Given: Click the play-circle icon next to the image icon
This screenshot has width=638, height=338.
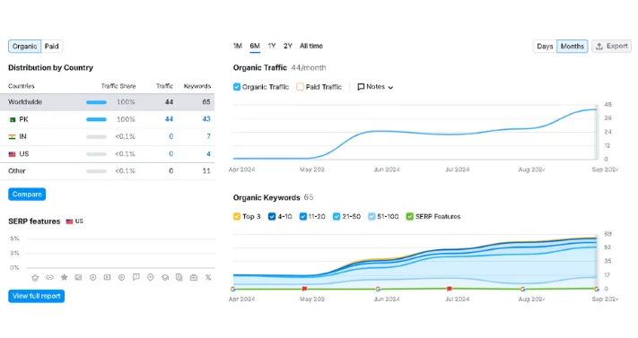Looking at the screenshot, I should (92, 277).
